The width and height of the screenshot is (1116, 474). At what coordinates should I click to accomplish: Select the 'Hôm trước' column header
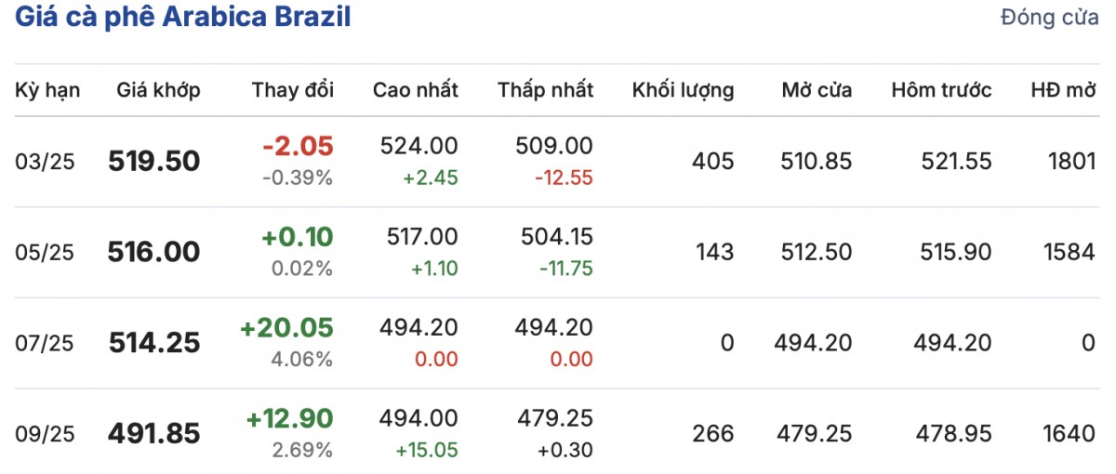[x=941, y=90]
